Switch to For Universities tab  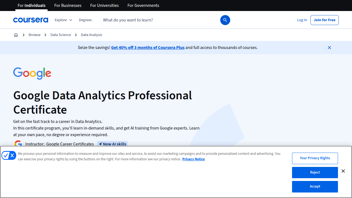click(105, 5)
